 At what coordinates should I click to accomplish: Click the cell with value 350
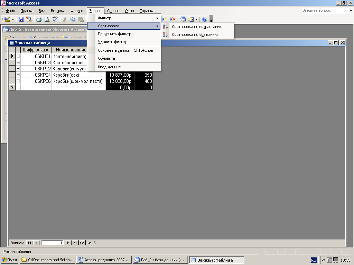point(143,75)
